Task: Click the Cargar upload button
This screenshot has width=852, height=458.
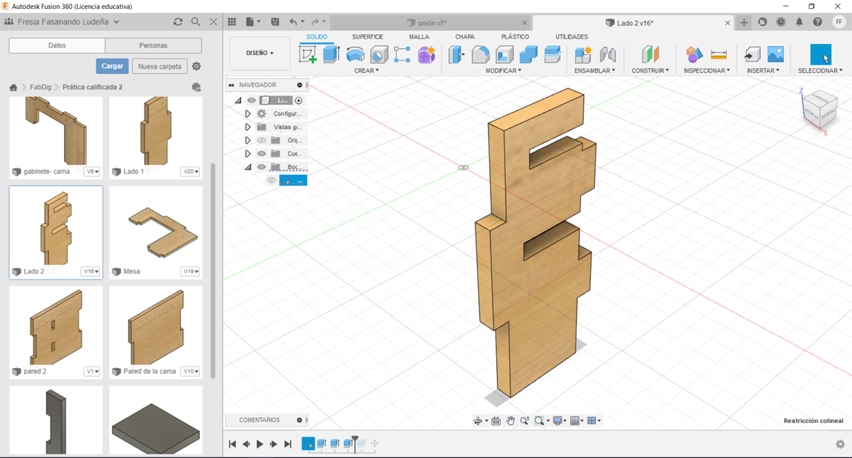Action: 112,66
